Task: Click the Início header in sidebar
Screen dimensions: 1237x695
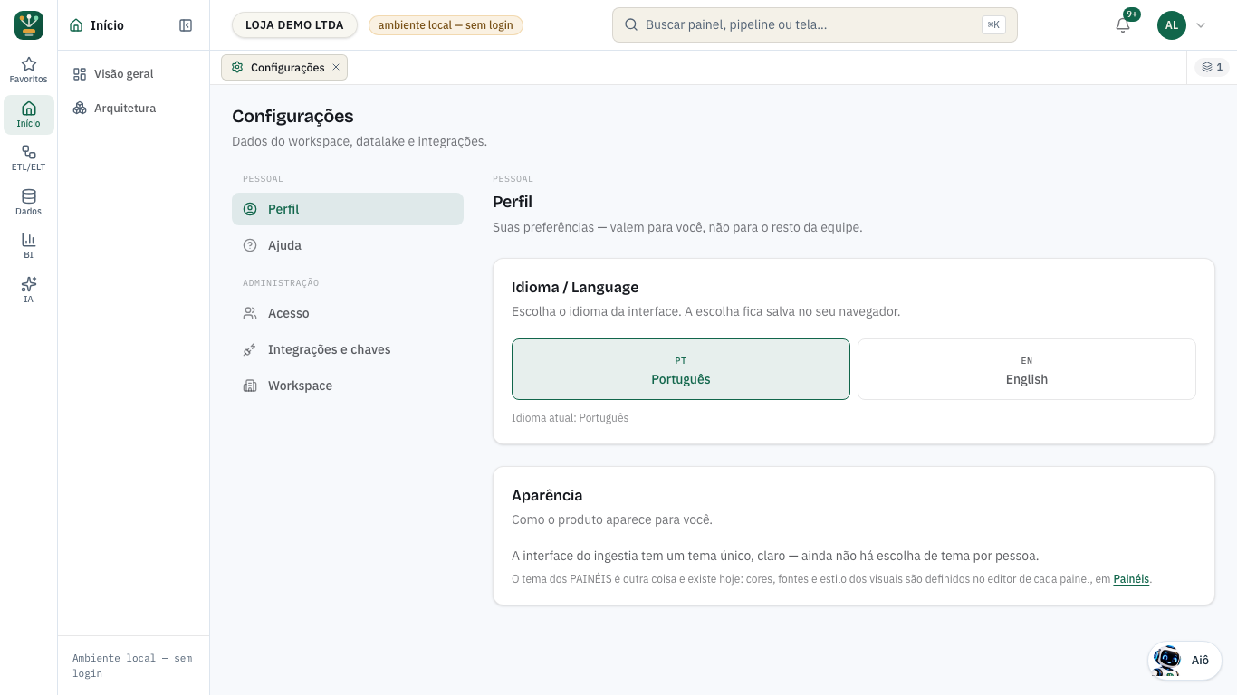Action: [97, 25]
